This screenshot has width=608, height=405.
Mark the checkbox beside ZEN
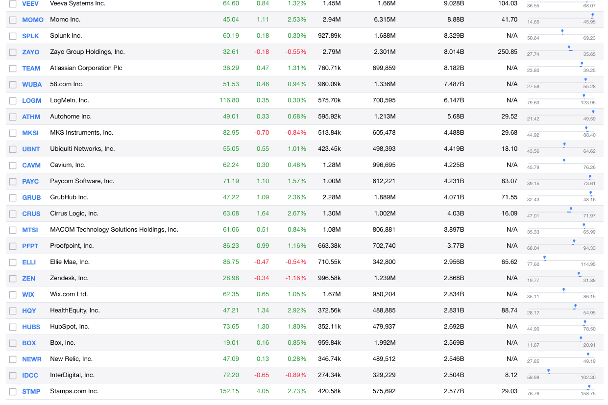click(13, 278)
